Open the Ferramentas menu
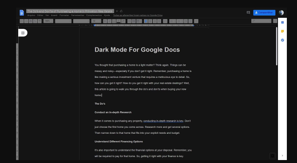Screen dimensions: 297x163 (x=78, y=15)
